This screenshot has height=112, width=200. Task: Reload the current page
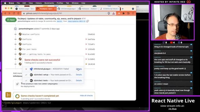coord(14,13)
